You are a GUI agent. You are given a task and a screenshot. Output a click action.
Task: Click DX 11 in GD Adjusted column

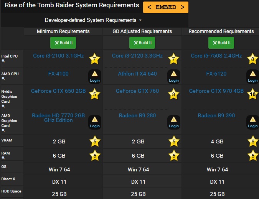tap(138, 182)
